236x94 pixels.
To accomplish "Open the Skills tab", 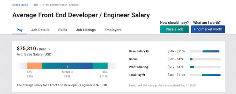I will coord(63,30).
